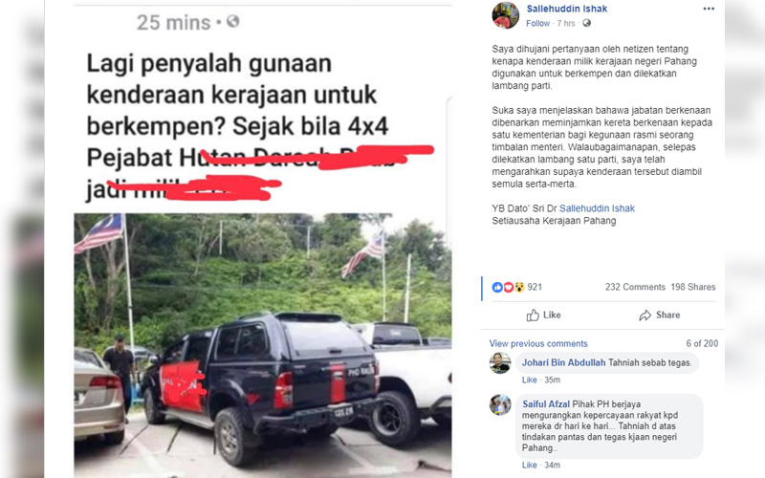The image size is (765, 478).
Task: Click the Share arrow icon
Action: coord(645,315)
